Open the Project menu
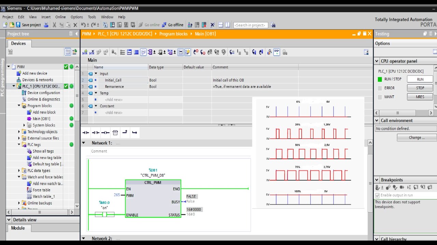Viewport: 437px width, 245px height. coord(8,17)
